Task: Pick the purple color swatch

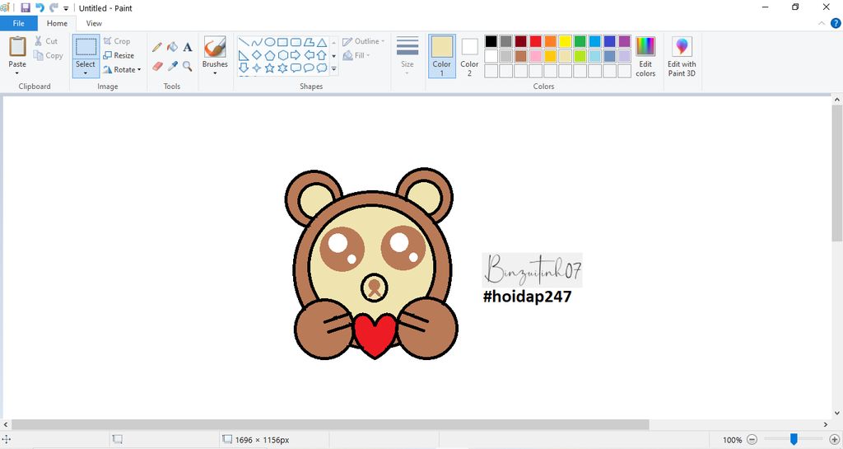Action: [x=624, y=41]
